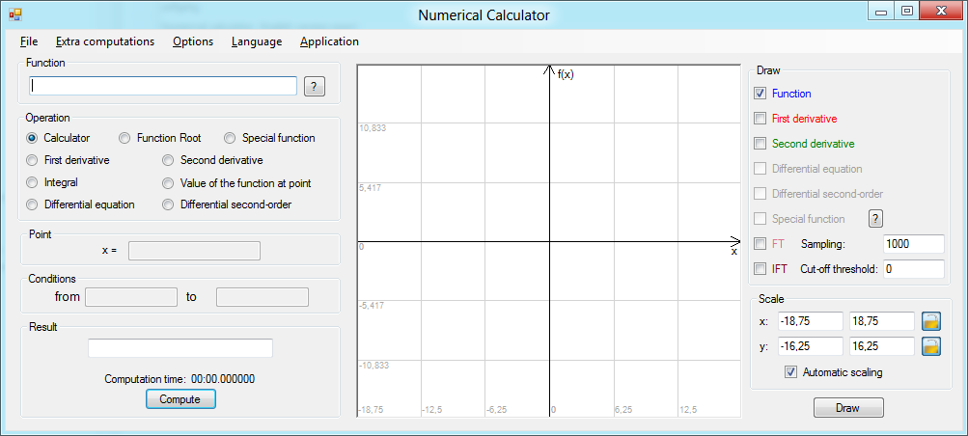Click the lock icon for x scale

pyautogui.click(x=931, y=321)
